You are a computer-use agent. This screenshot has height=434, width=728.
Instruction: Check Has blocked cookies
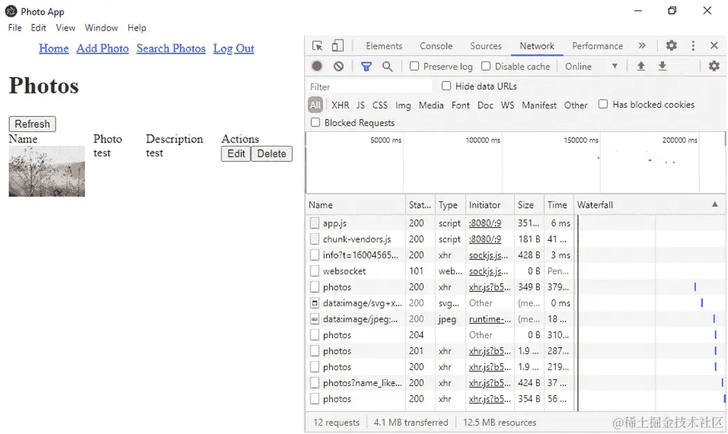pyautogui.click(x=603, y=104)
